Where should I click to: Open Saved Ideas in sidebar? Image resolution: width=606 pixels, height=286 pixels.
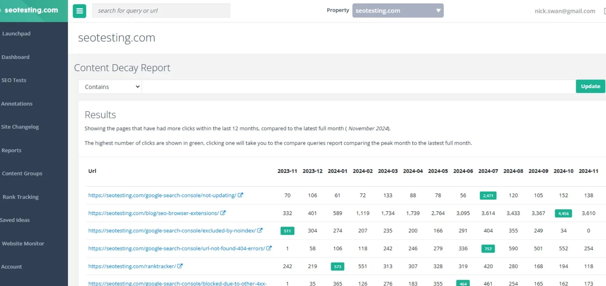(15, 220)
